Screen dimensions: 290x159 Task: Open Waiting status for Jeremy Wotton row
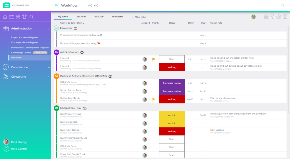click(x=172, y=67)
